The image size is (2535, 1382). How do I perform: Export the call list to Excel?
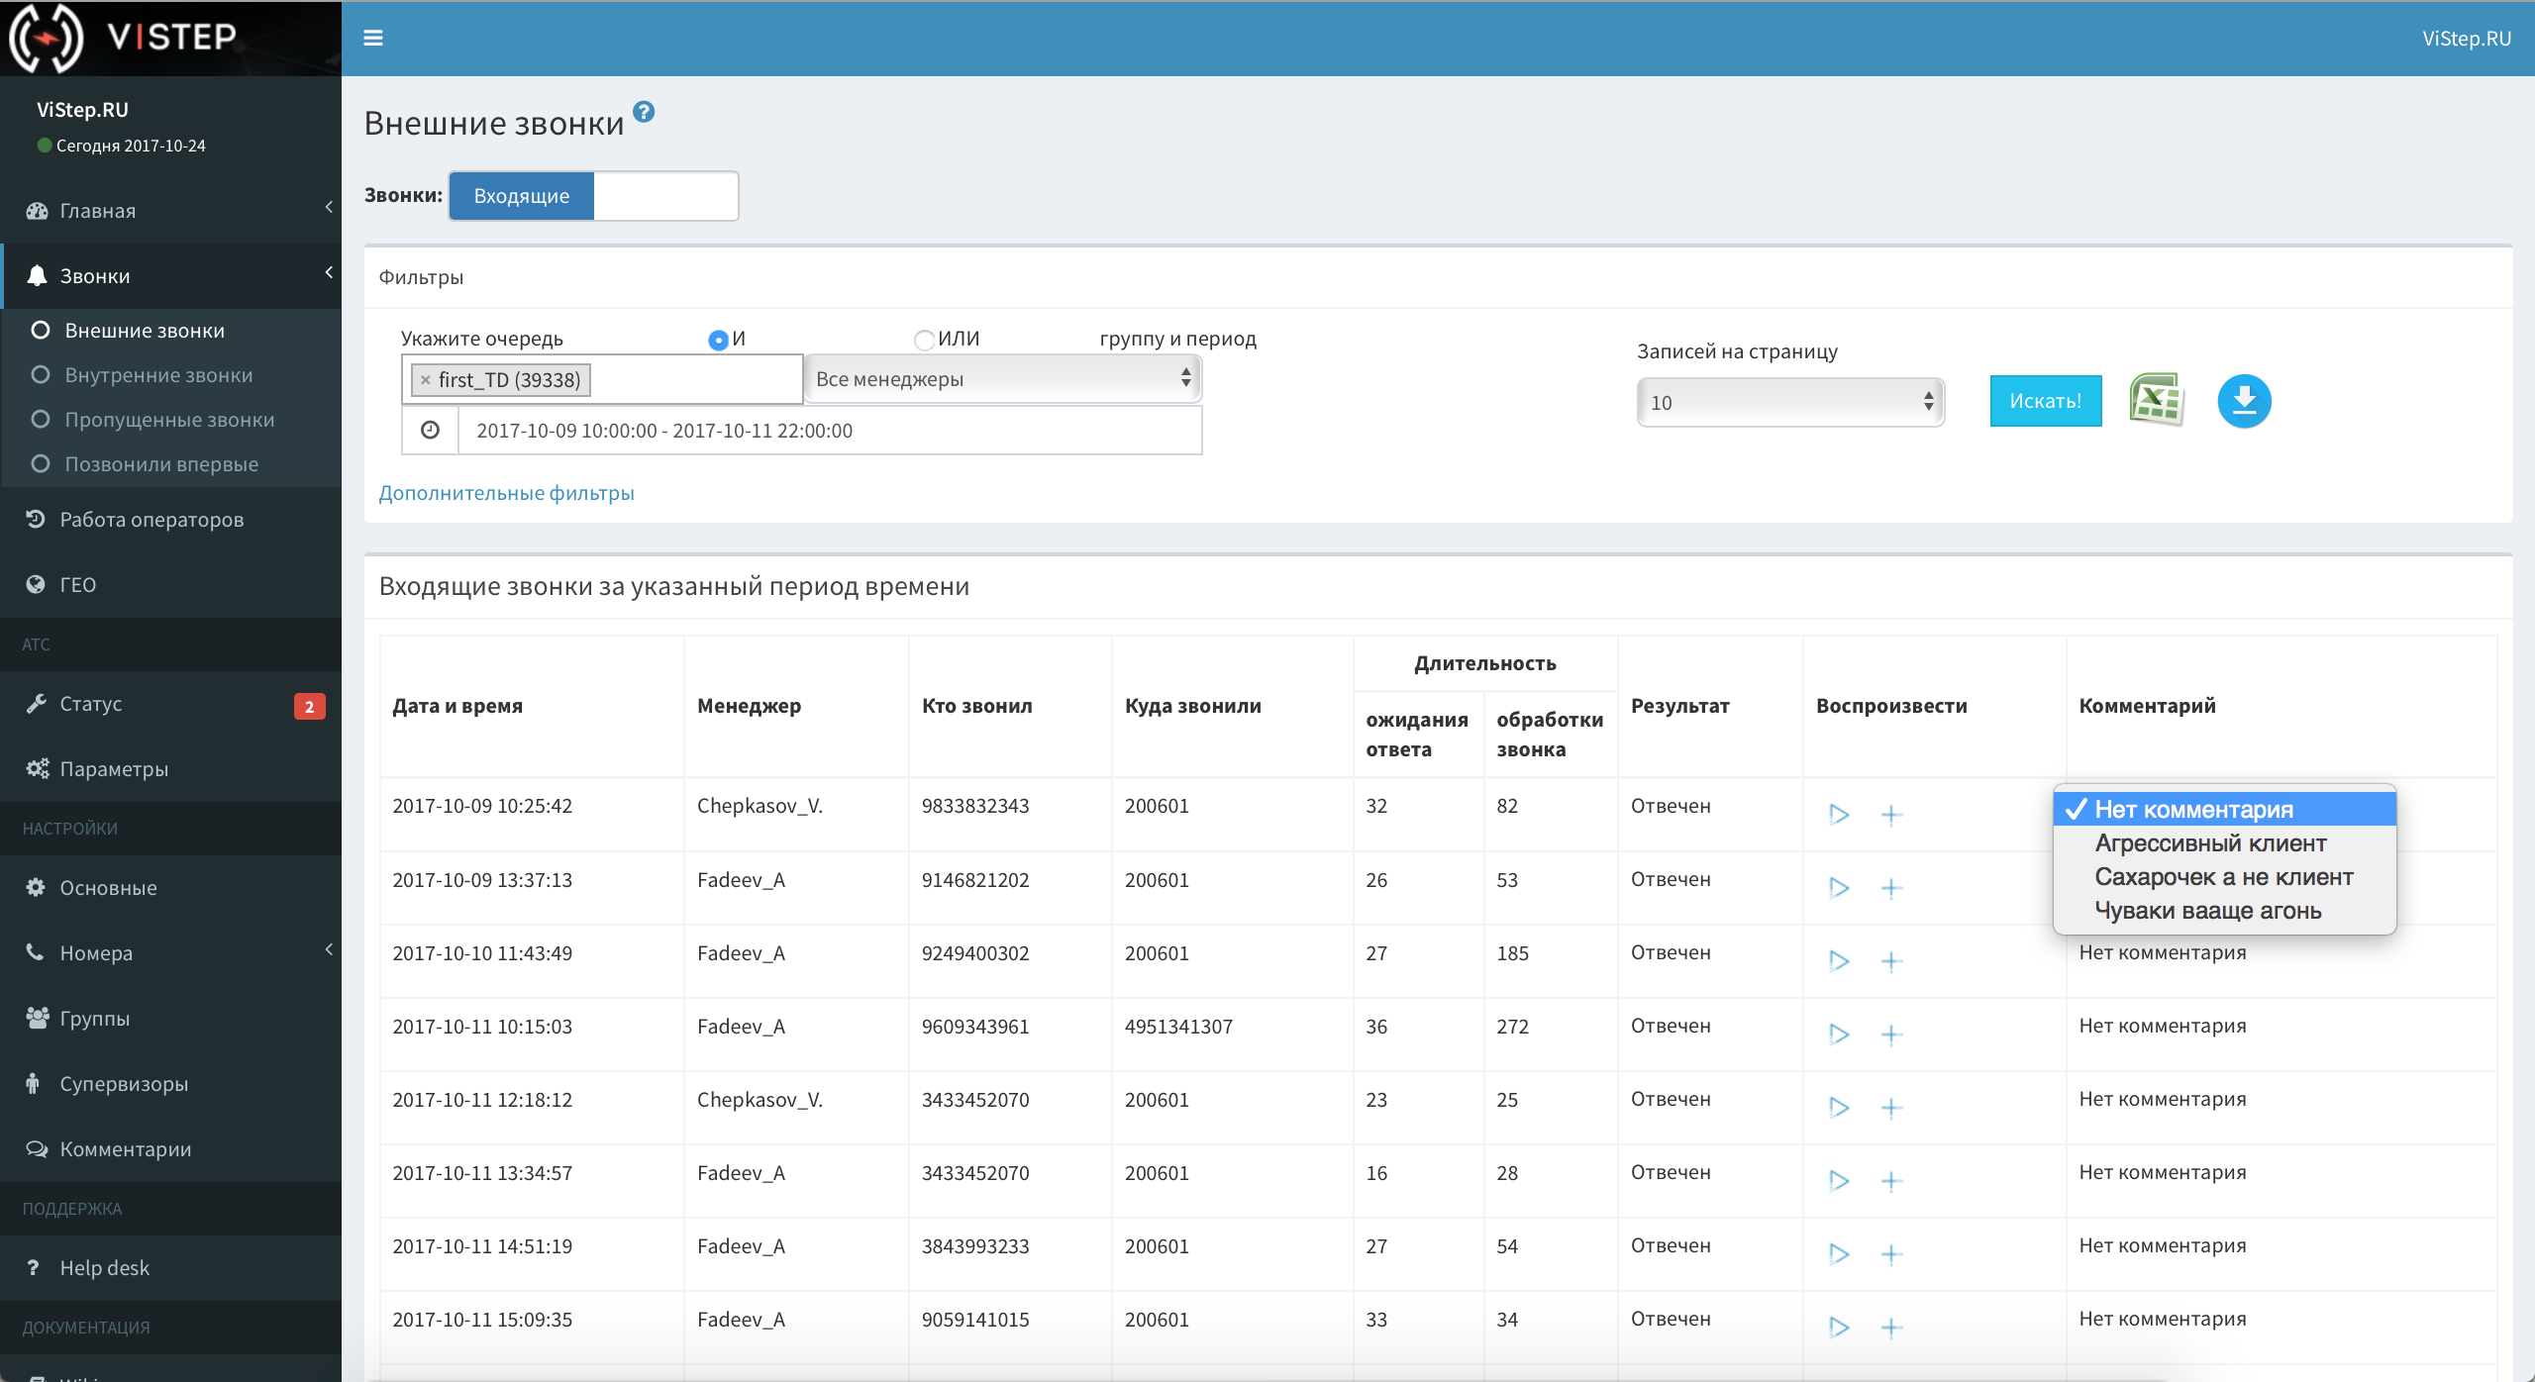tap(2157, 400)
